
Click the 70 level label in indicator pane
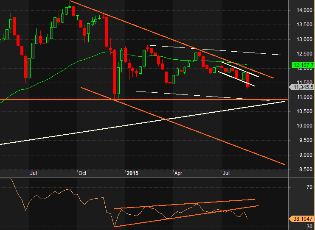(x=309, y=187)
